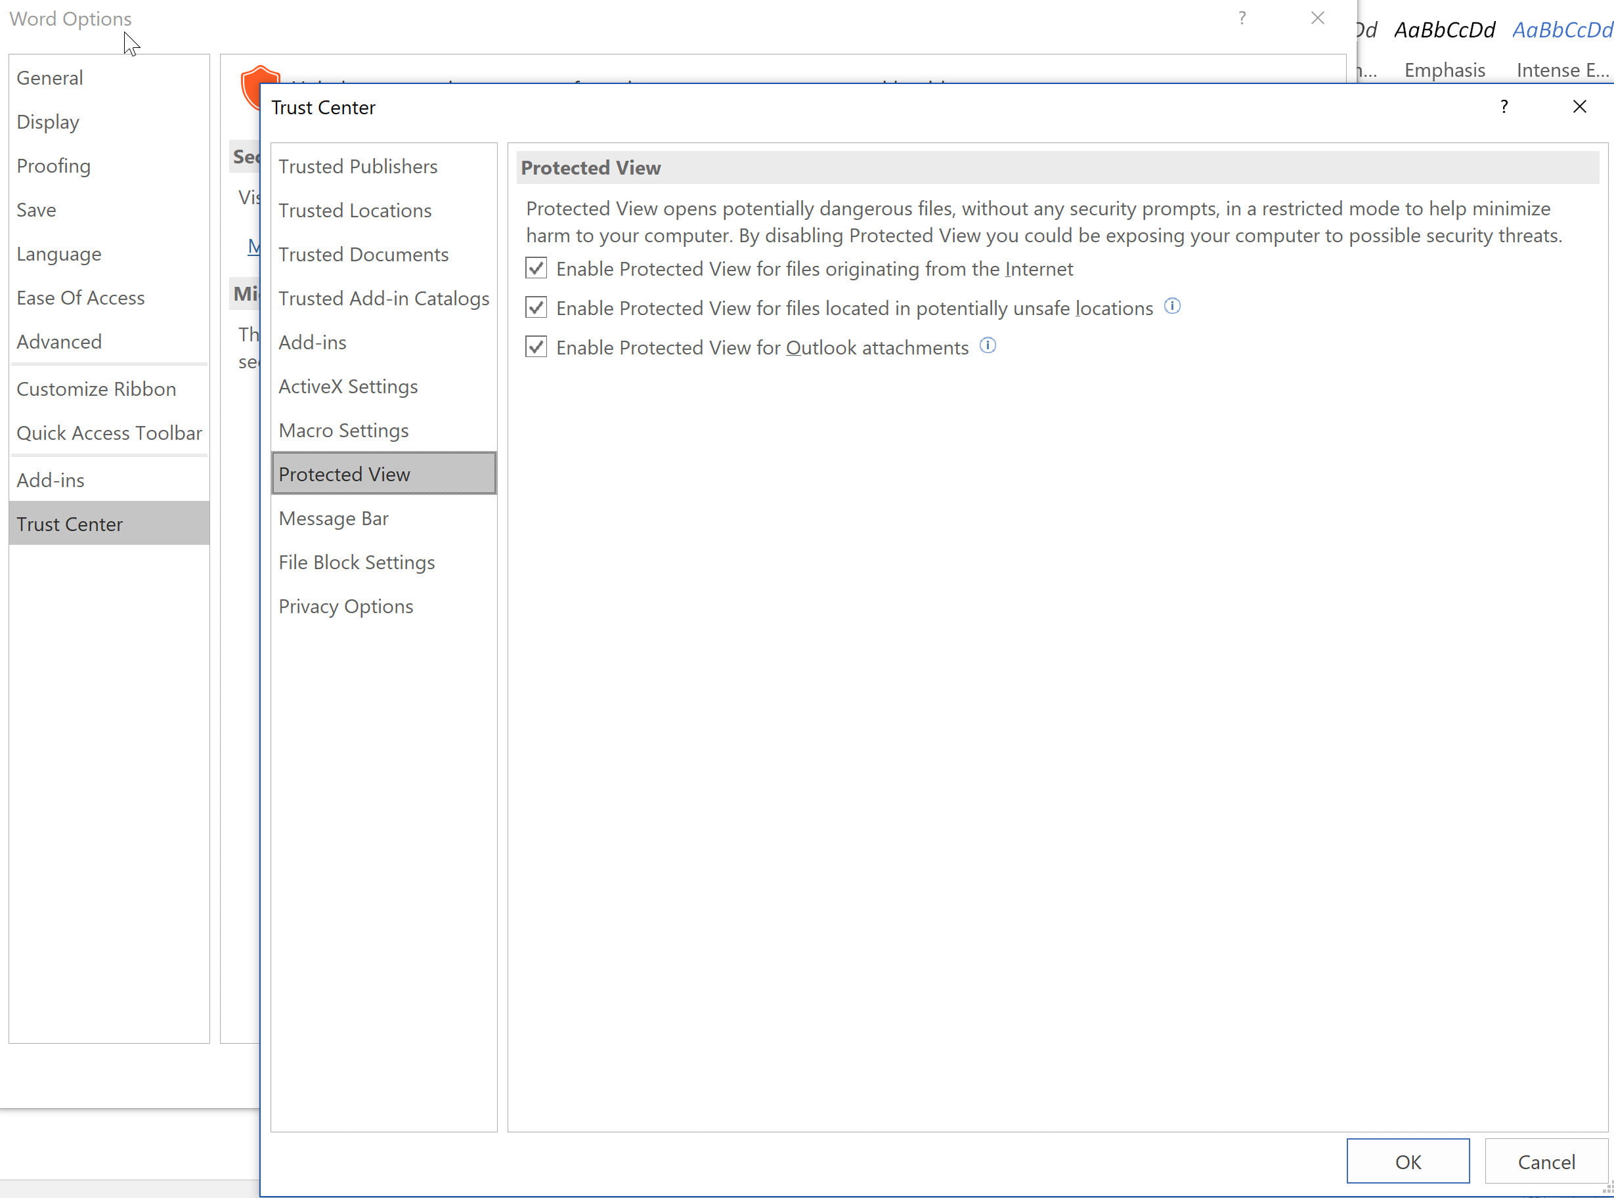Disable Protected View for Outlook attachments

point(536,347)
